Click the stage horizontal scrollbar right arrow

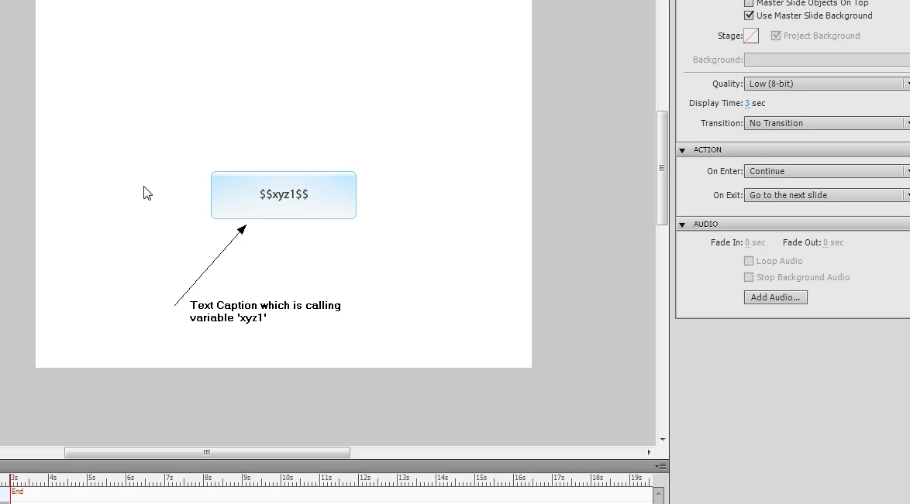649,452
